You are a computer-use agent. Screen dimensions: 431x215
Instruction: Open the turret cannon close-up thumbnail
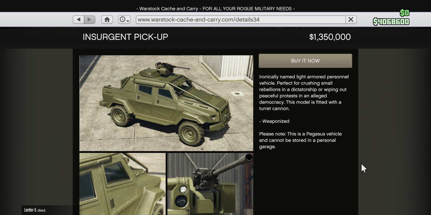[210, 184]
